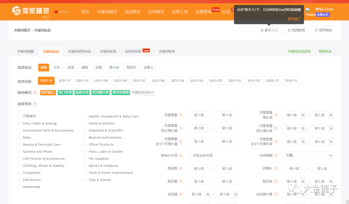Open the 市场周期 dropdown

click(x=308, y=156)
